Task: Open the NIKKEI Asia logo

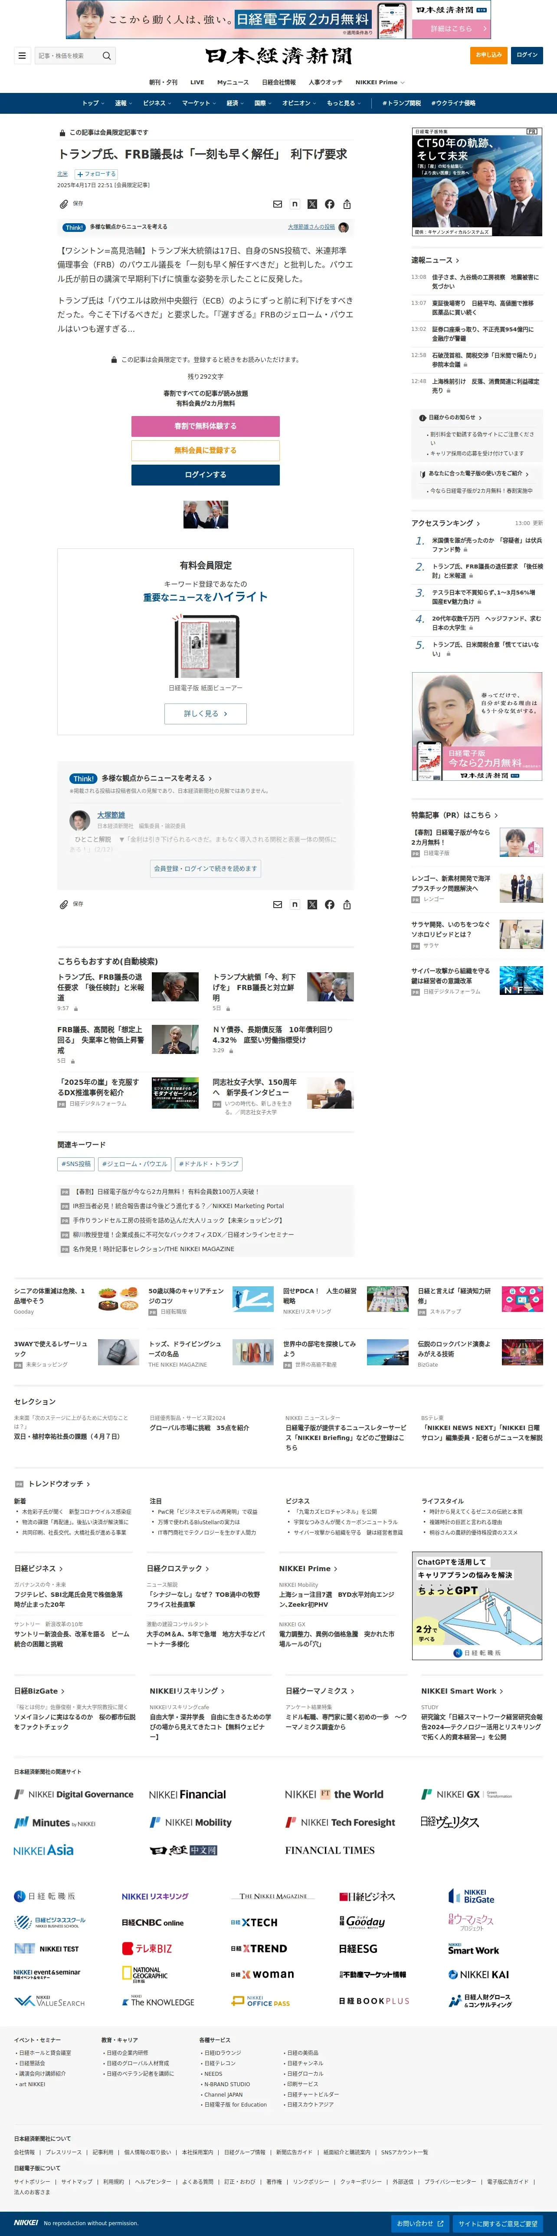Action: pyautogui.click(x=43, y=1850)
